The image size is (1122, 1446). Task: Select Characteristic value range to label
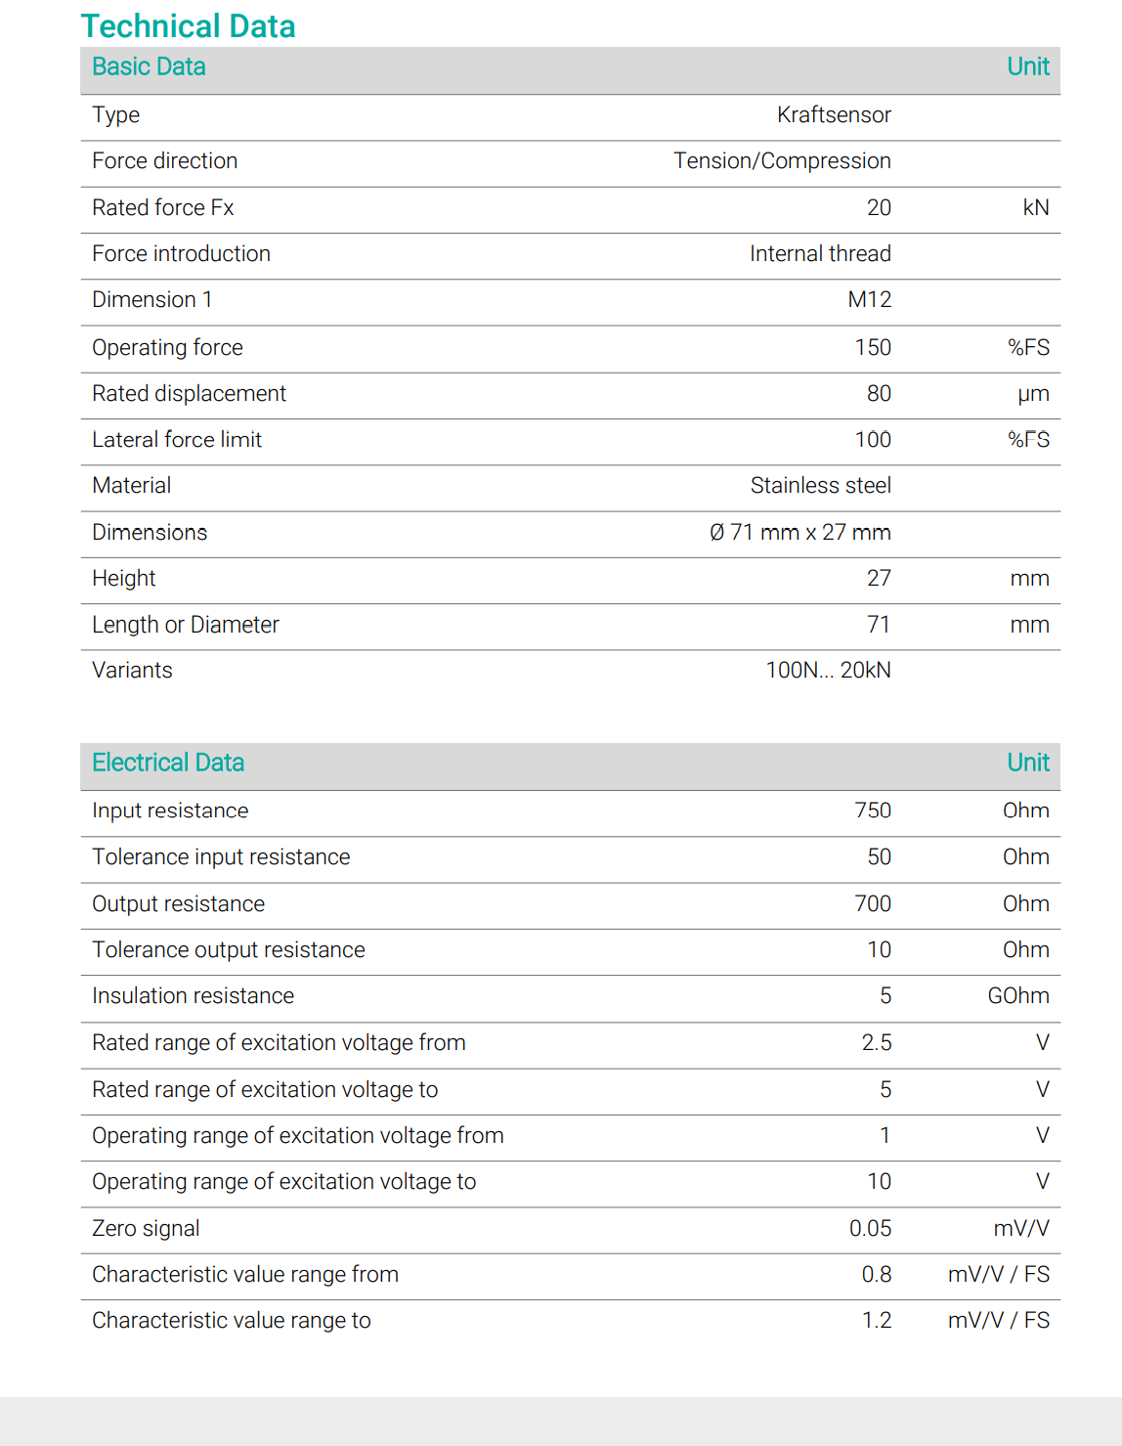tap(232, 1321)
